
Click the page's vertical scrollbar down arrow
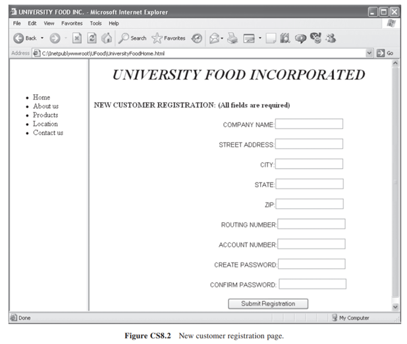click(x=395, y=307)
